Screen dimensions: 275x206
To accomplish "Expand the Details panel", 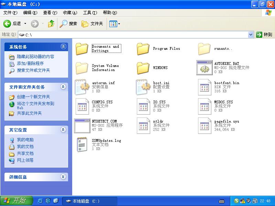I will coord(63,177).
